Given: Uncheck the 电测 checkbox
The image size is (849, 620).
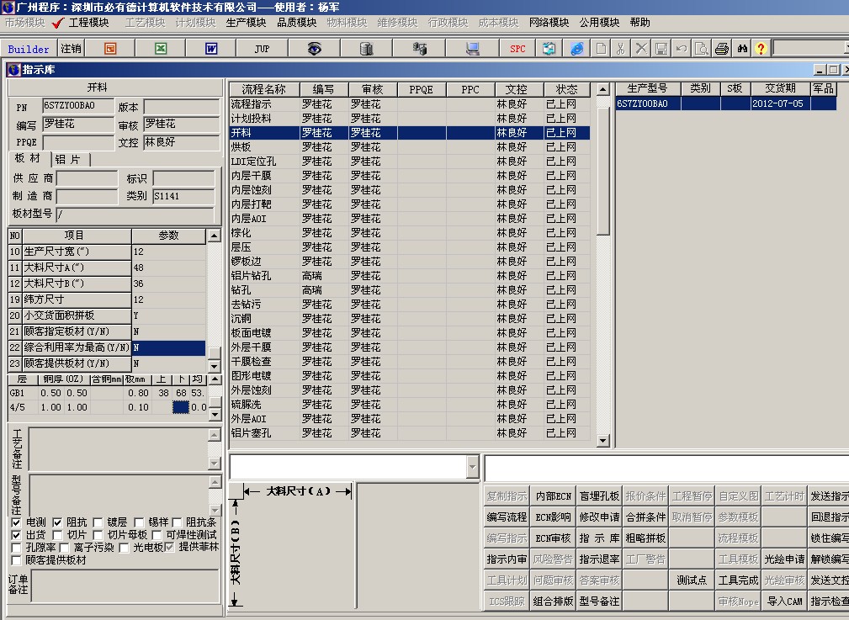Looking at the screenshot, I should point(16,522).
